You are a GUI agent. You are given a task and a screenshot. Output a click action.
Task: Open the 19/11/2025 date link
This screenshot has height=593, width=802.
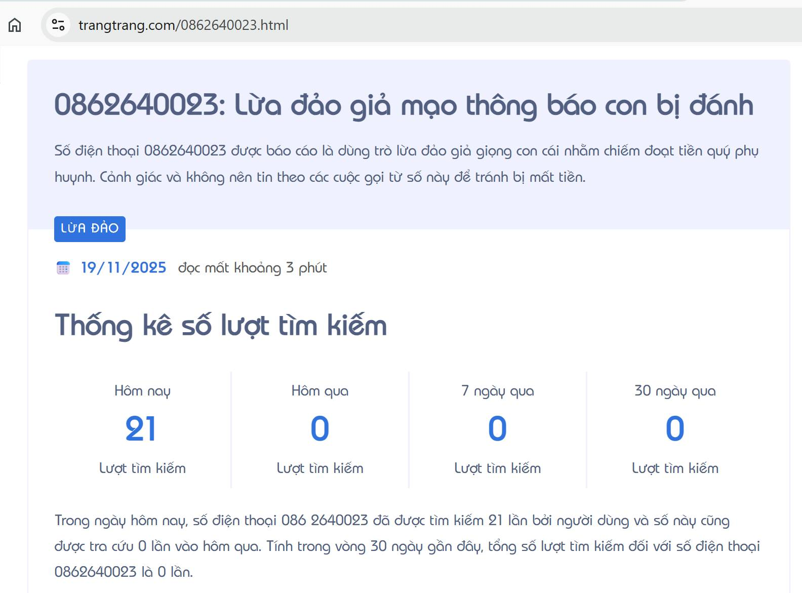point(124,268)
